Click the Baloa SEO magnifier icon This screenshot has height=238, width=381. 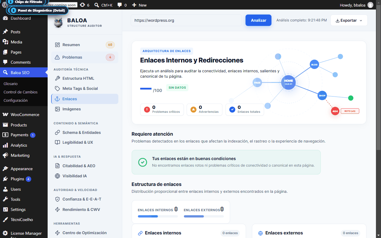click(5, 72)
